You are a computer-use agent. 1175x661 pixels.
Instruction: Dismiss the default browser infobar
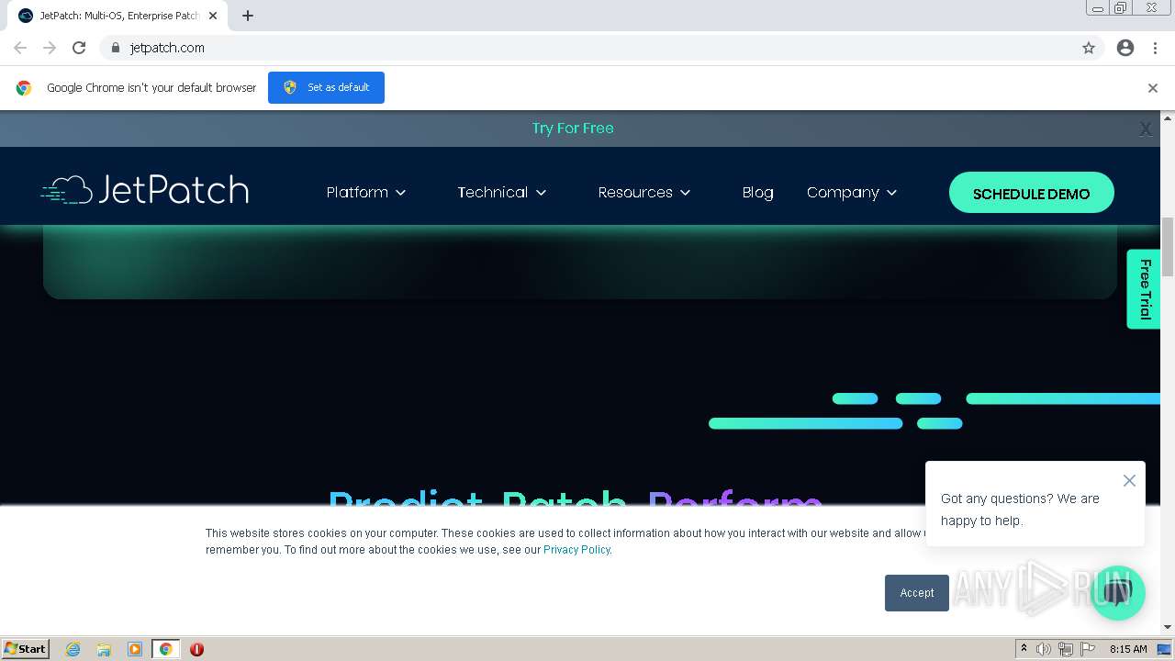(1153, 88)
